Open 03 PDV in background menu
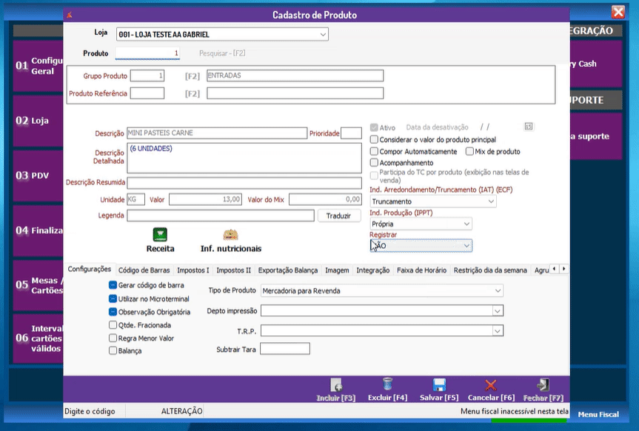Screen dimensions: 639x431 coord(39,176)
